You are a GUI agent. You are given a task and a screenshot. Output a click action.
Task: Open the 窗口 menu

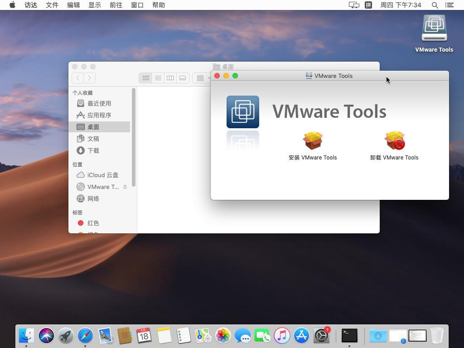pos(137,5)
